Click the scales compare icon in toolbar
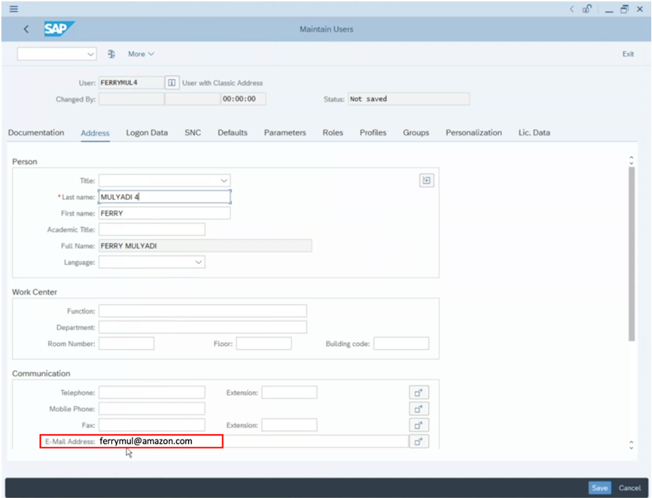652x498 pixels. tap(111, 54)
